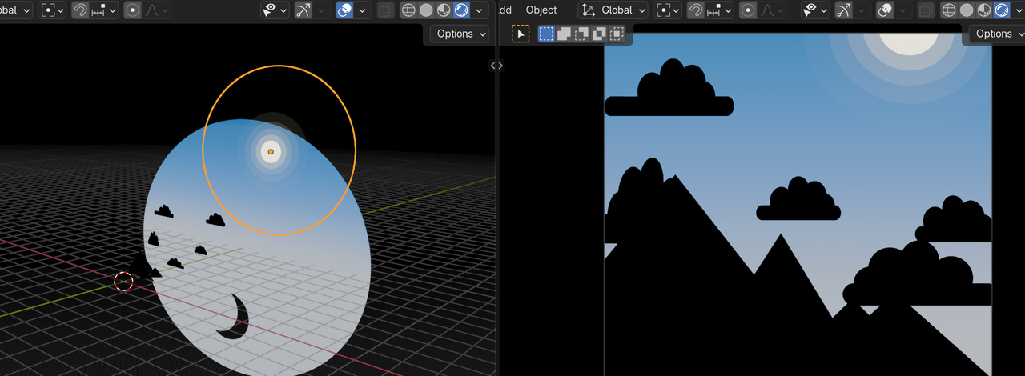Open the Object menu
Image resolution: width=1025 pixels, height=376 pixels.
pyautogui.click(x=541, y=10)
